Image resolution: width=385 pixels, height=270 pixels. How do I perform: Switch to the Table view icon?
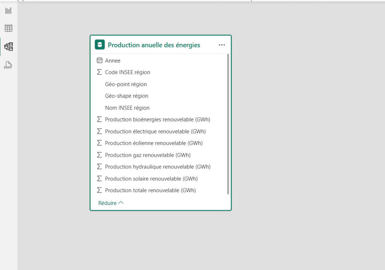click(x=8, y=28)
